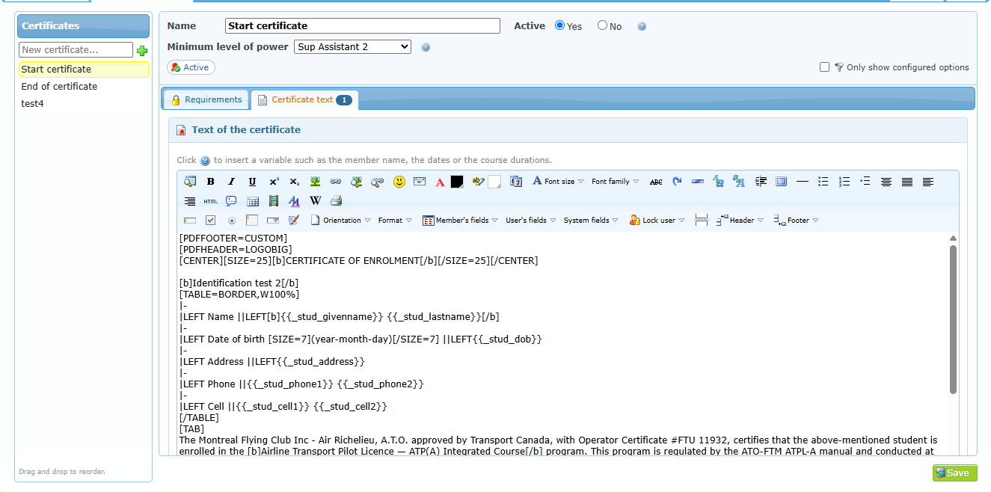Click the editor vertical scrollbar
This screenshot has width=991, height=492.
pyautogui.click(x=953, y=319)
